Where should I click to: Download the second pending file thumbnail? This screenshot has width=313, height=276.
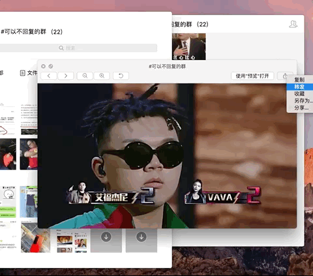click(x=142, y=237)
